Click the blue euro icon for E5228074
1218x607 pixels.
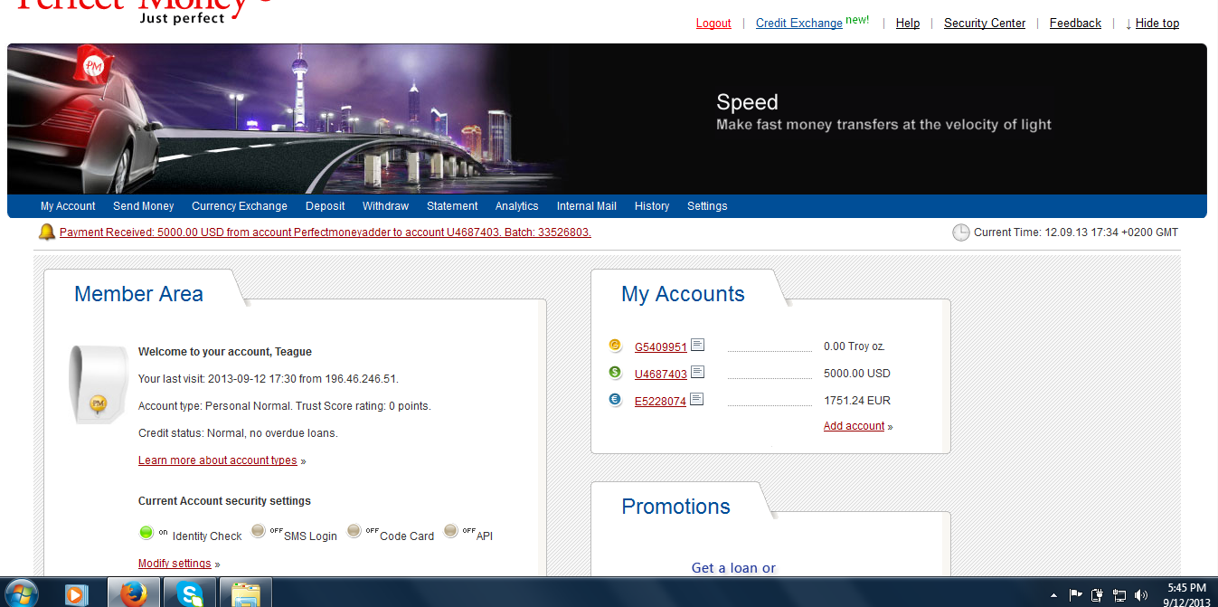(615, 399)
